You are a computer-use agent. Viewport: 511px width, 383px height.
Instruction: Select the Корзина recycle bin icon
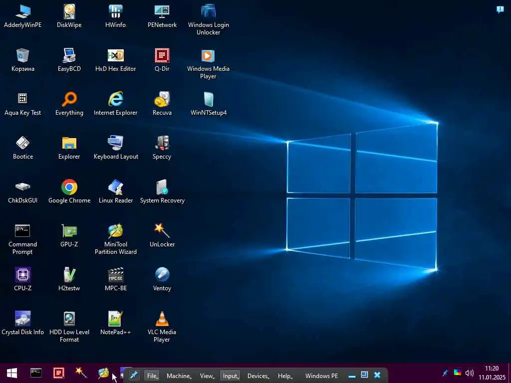coord(22,60)
